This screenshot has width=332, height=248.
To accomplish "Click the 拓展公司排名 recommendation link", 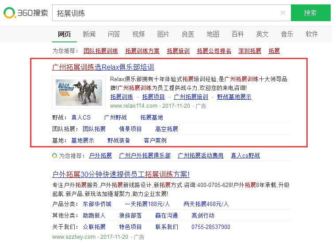I will pos(214,51).
